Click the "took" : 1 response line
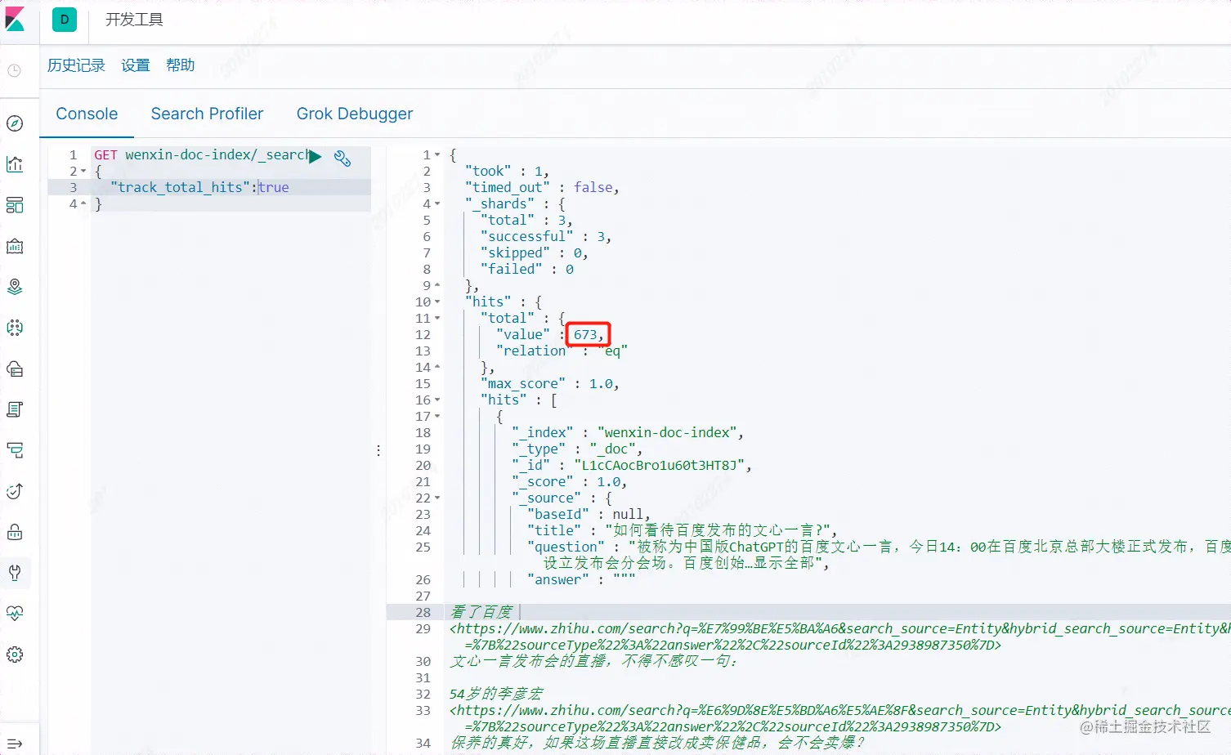1231x755 pixels. (507, 171)
